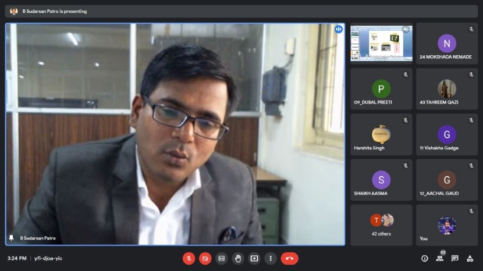483x271 pixels.
Task: Click the red leave call button
Action: pos(289,258)
